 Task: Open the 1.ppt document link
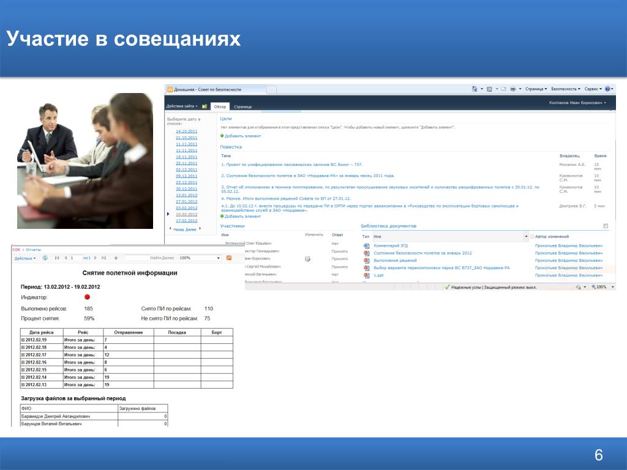click(x=378, y=275)
